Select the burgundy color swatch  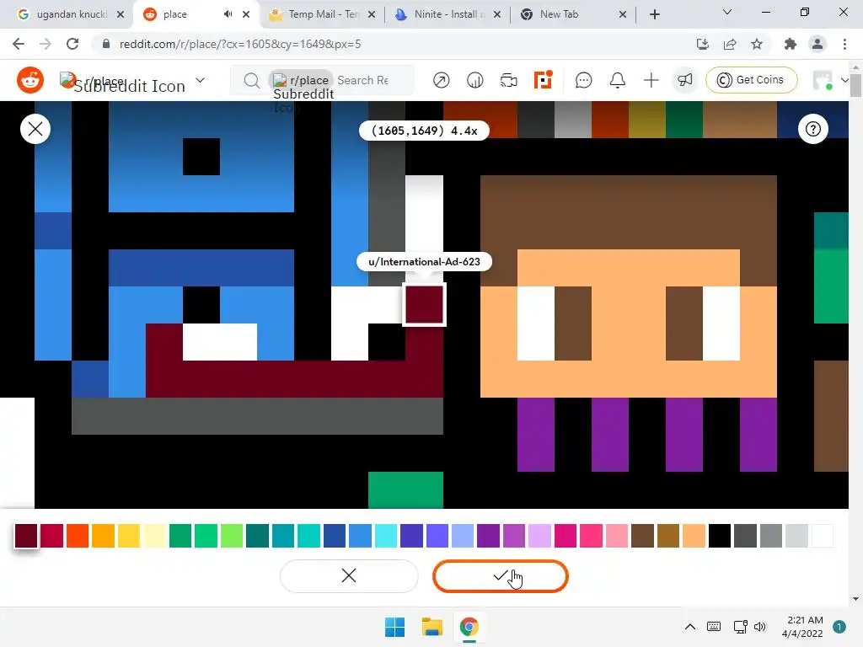coord(26,536)
